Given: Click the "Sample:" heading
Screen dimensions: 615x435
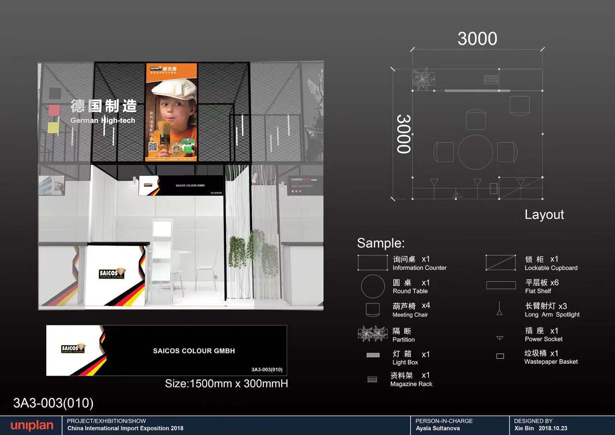Looking at the screenshot, I should click(381, 243).
